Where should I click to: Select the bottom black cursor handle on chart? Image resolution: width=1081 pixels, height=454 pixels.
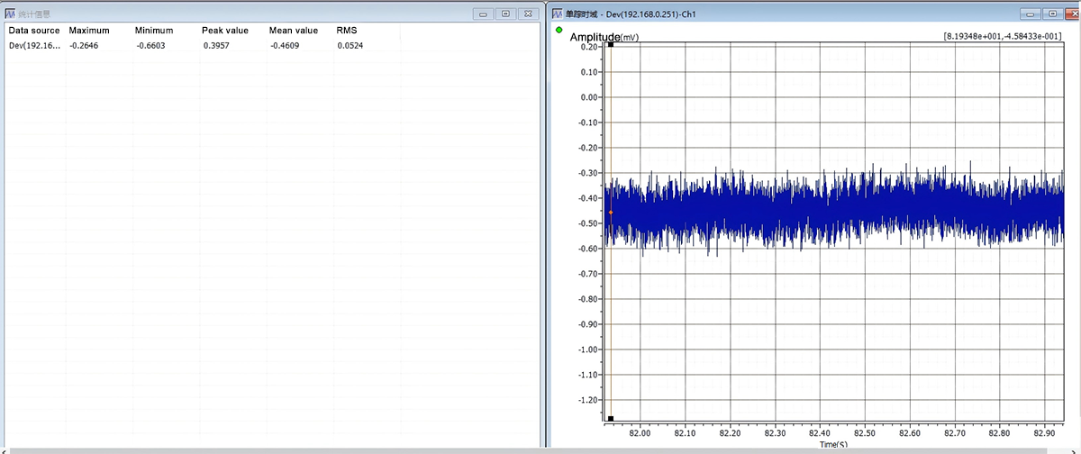611,418
